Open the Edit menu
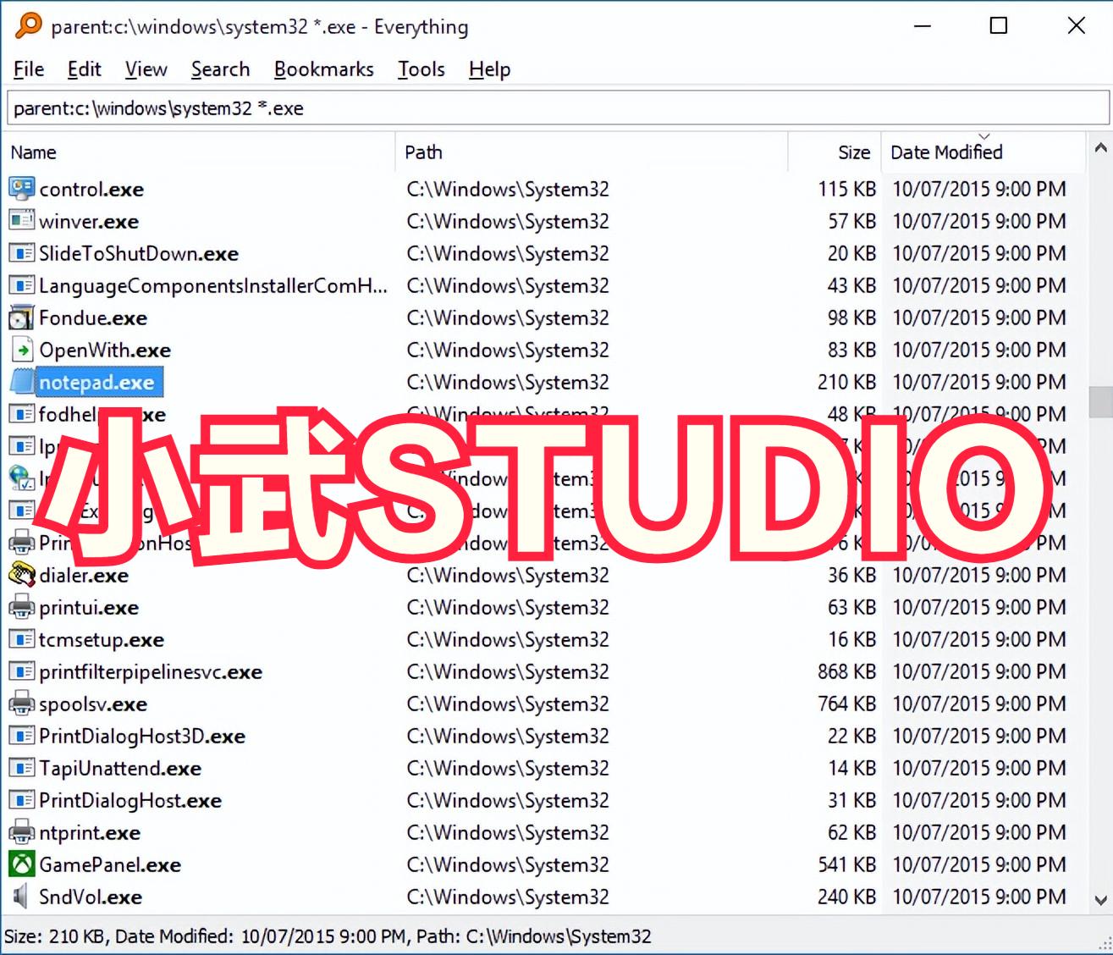The width and height of the screenshot is (1113, 955). tap(84, 69)
